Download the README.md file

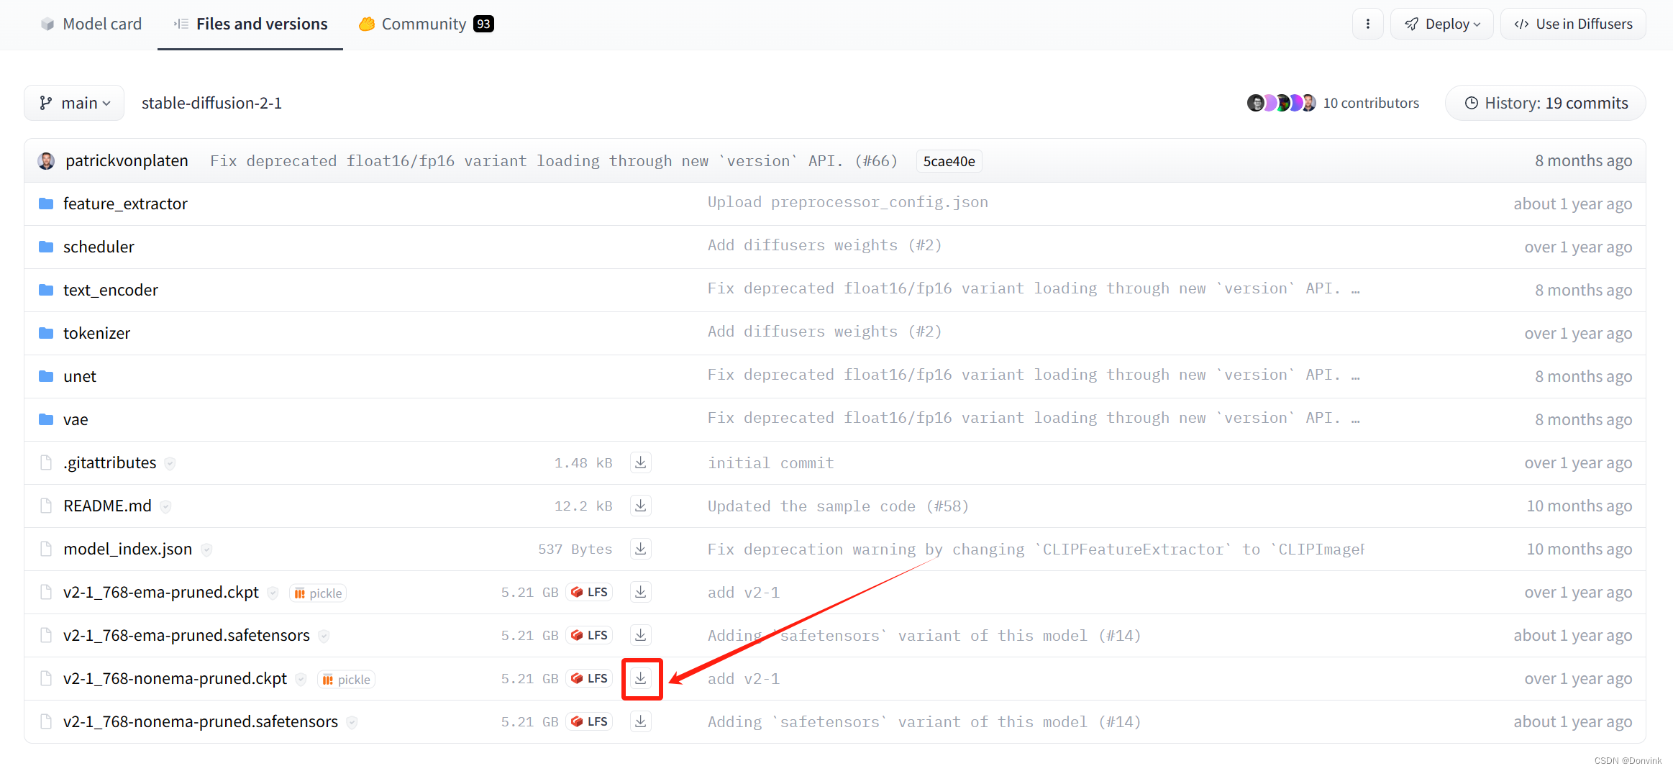click(640, 506)
